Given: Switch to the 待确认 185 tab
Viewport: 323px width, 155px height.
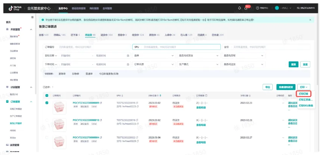Looking at the screenshot, I should pyautogui.click(x=60, y=35).
